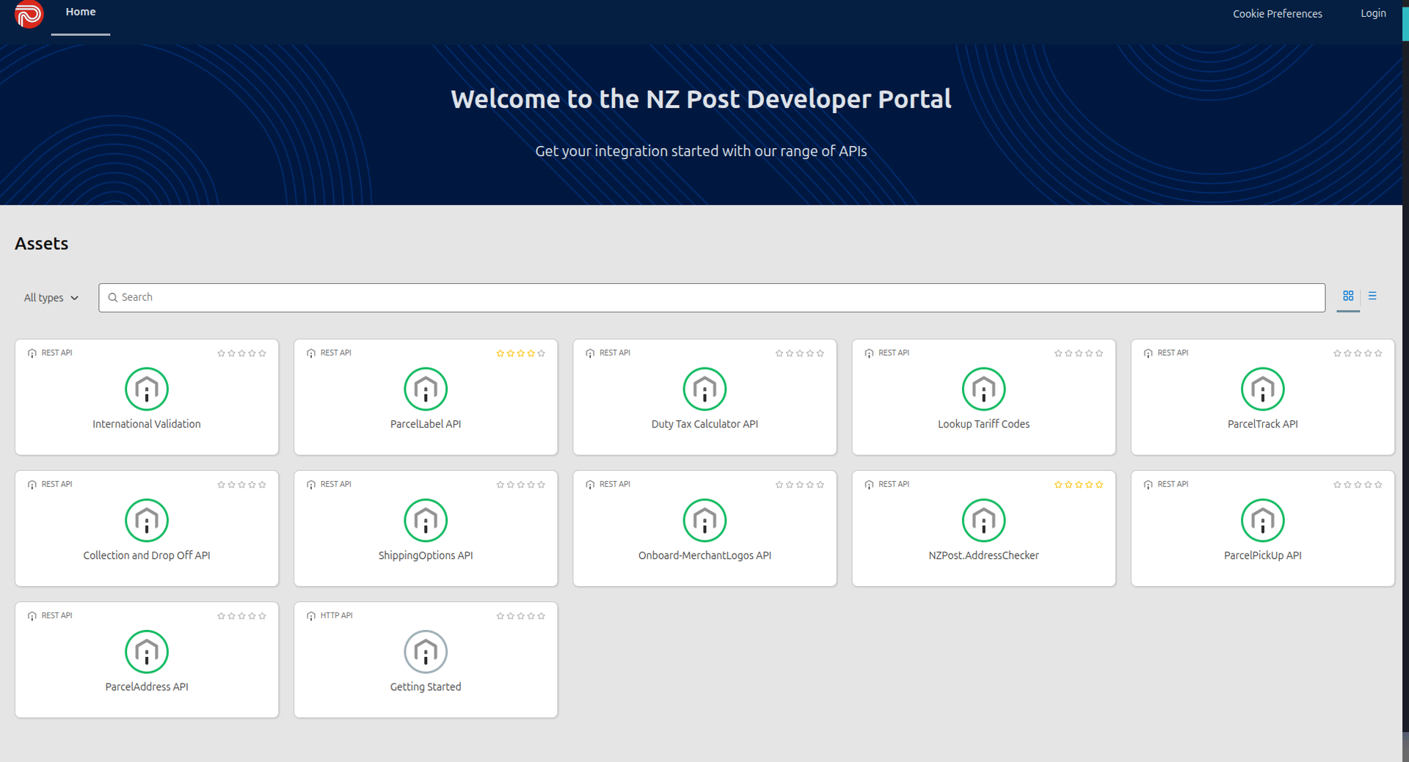Click the Collection and Drop Off icon

(147, 520)
